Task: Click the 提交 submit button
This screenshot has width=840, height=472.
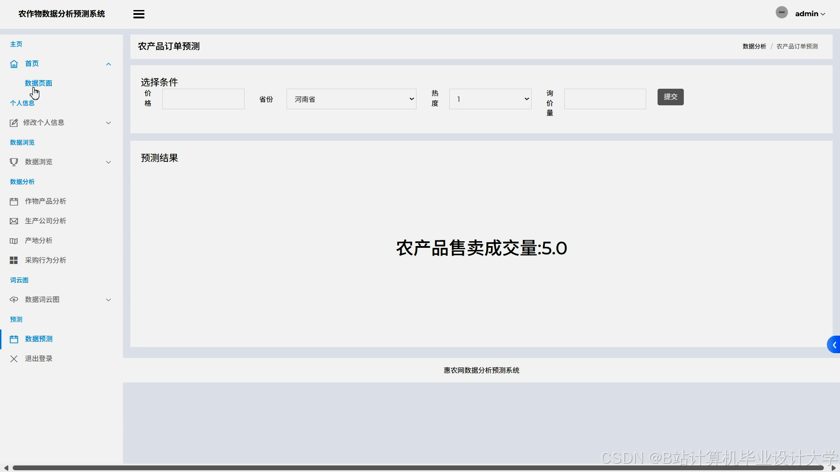Action: click(x=670, y=97)
